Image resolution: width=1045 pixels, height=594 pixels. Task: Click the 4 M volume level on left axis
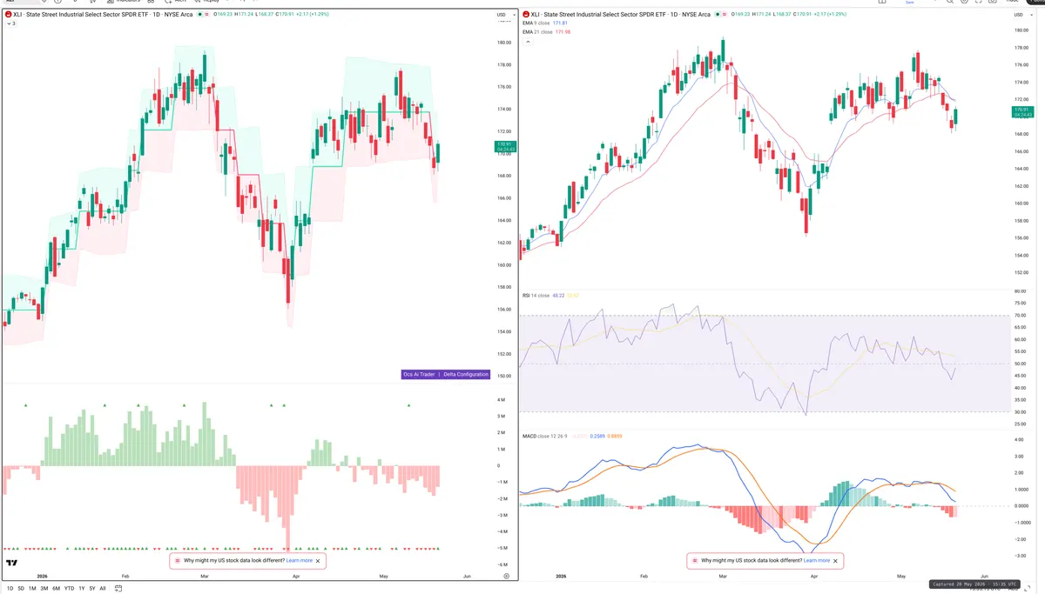(502, 400)
